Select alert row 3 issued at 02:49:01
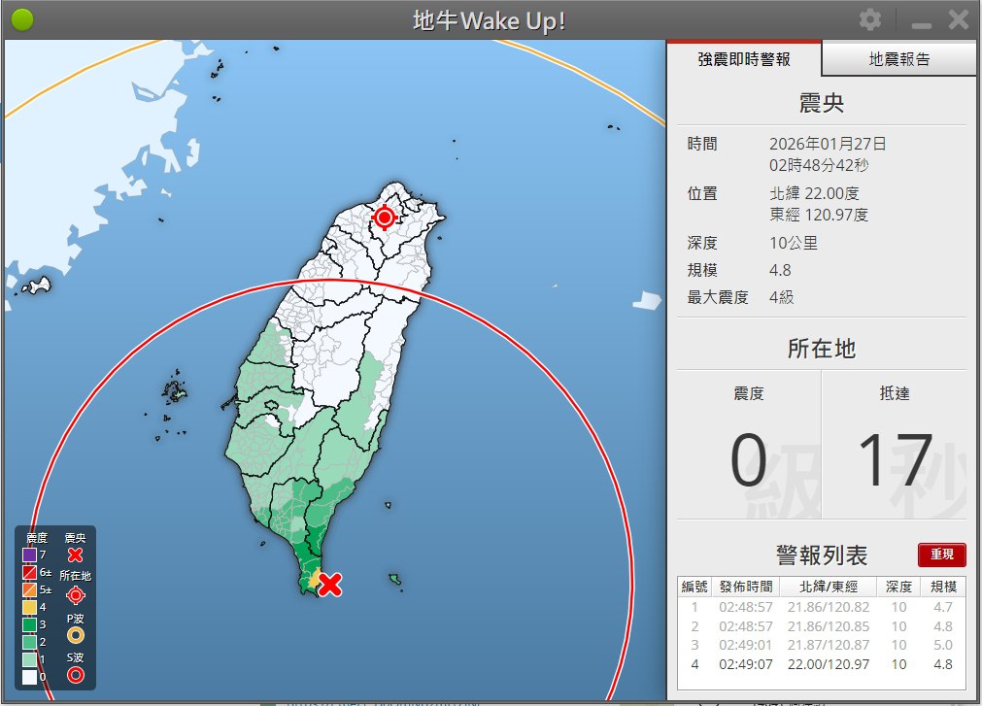 pyautogui.click(x=821, y=645)
